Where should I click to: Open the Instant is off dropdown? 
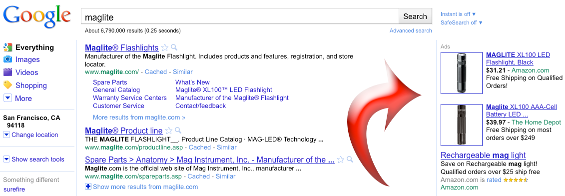coord(458,14)
